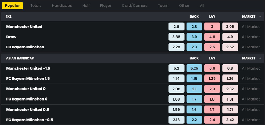
Task: Back Manchester United at 2.8
Action: point(194,27)
